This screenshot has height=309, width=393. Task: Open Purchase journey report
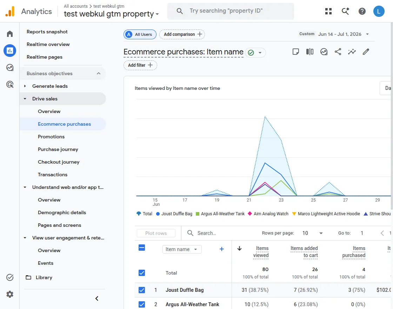[58, 149]
